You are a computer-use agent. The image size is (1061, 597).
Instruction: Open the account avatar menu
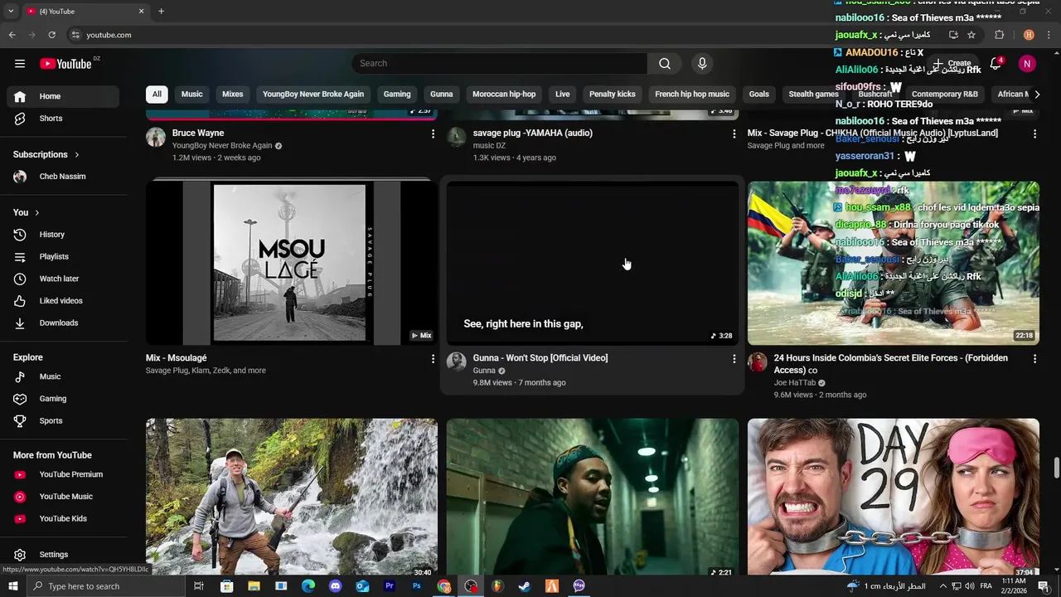(1027, 64)
